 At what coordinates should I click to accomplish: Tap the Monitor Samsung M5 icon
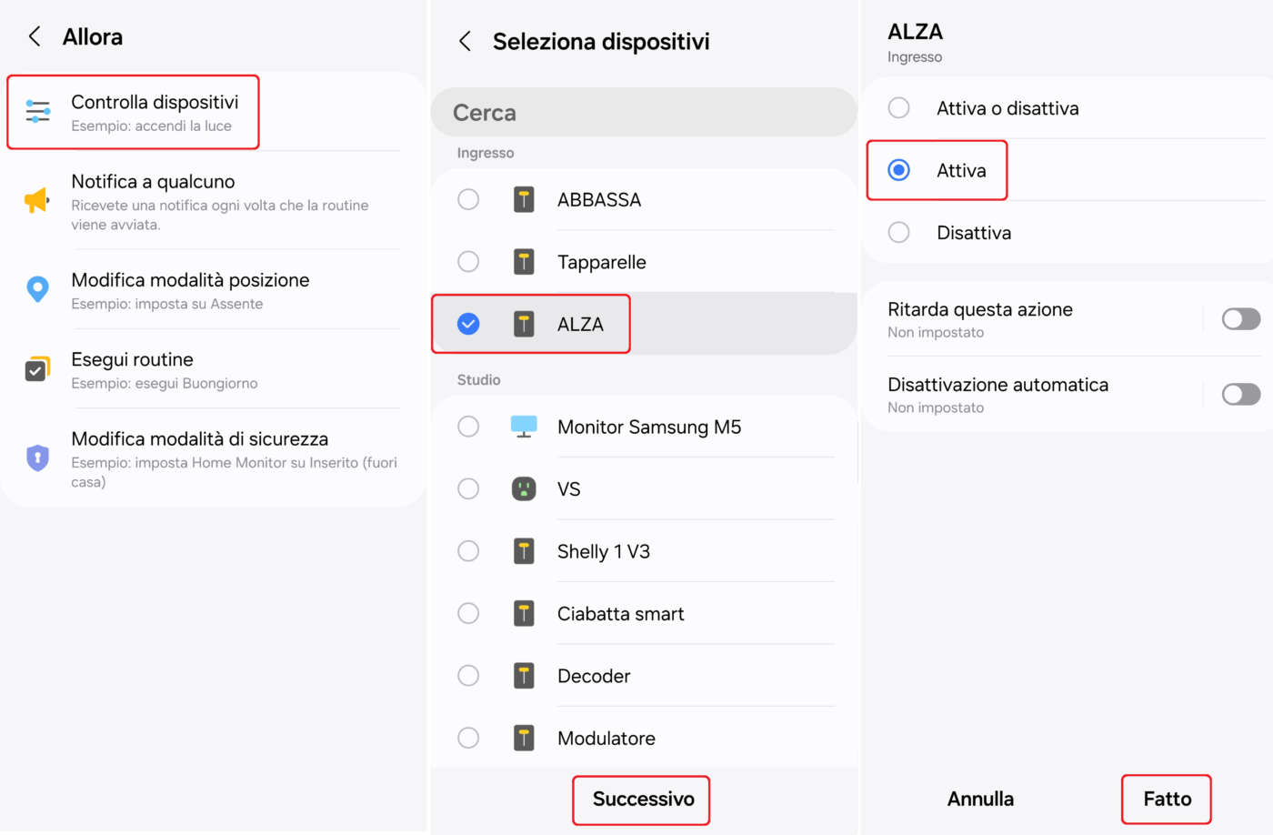[x=524, y=427]
